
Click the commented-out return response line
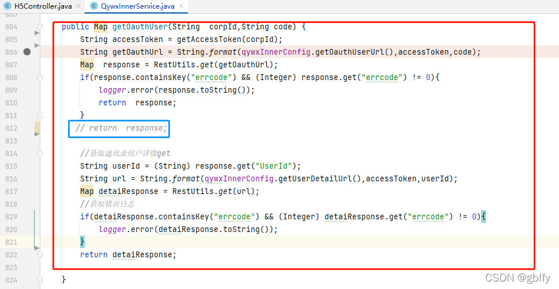tap(121, 128)
